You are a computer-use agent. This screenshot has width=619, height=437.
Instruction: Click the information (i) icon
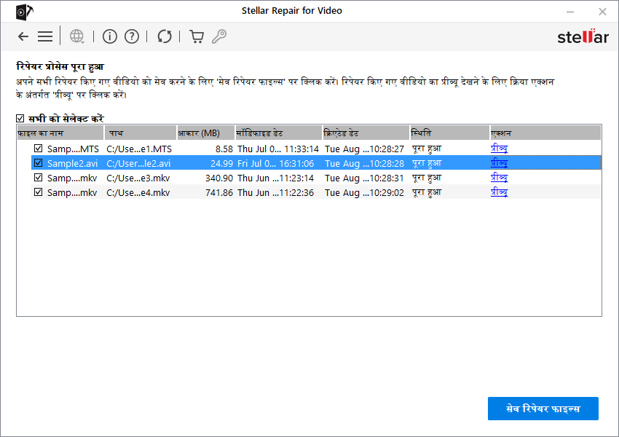click(x=109, y=36)
